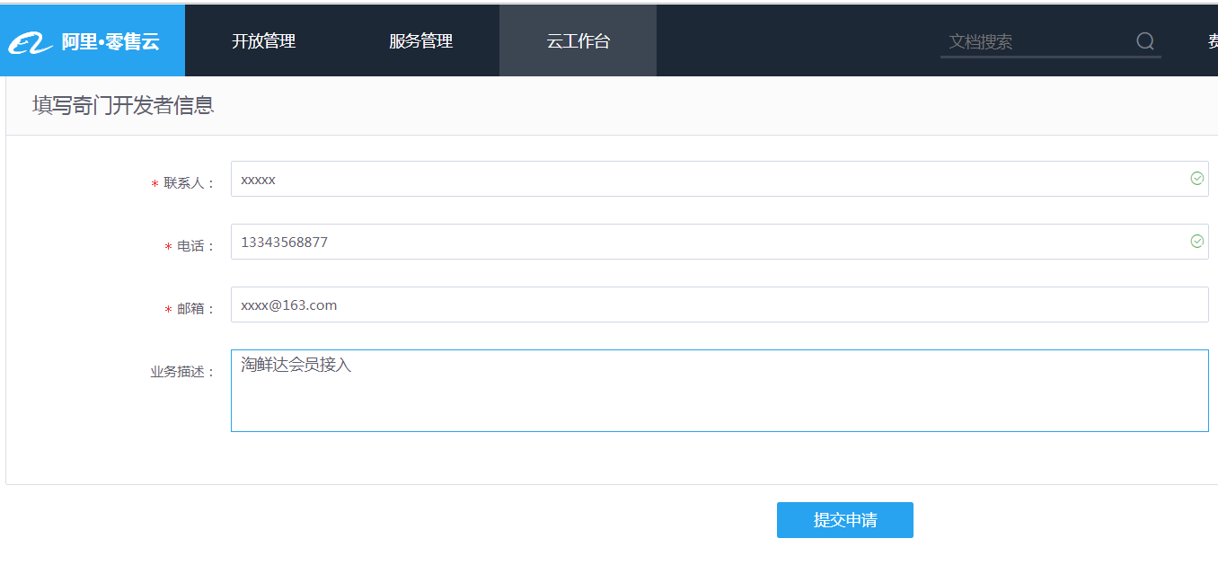
Task: Click the 业务描述 text area
Action: pyautogui.click(x=719, y=391)
